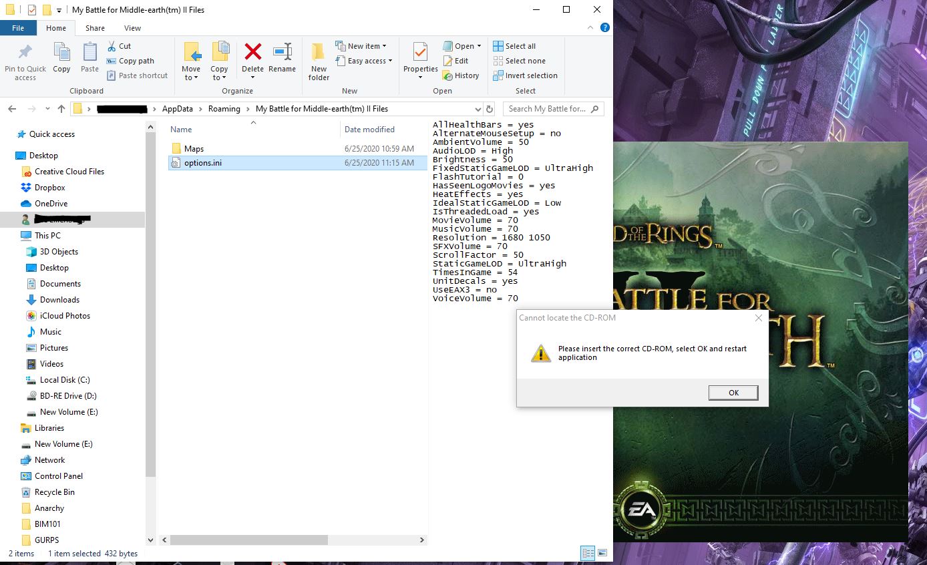Click Select none
This screenshot has height=565, width=927.
coord(519,61)
